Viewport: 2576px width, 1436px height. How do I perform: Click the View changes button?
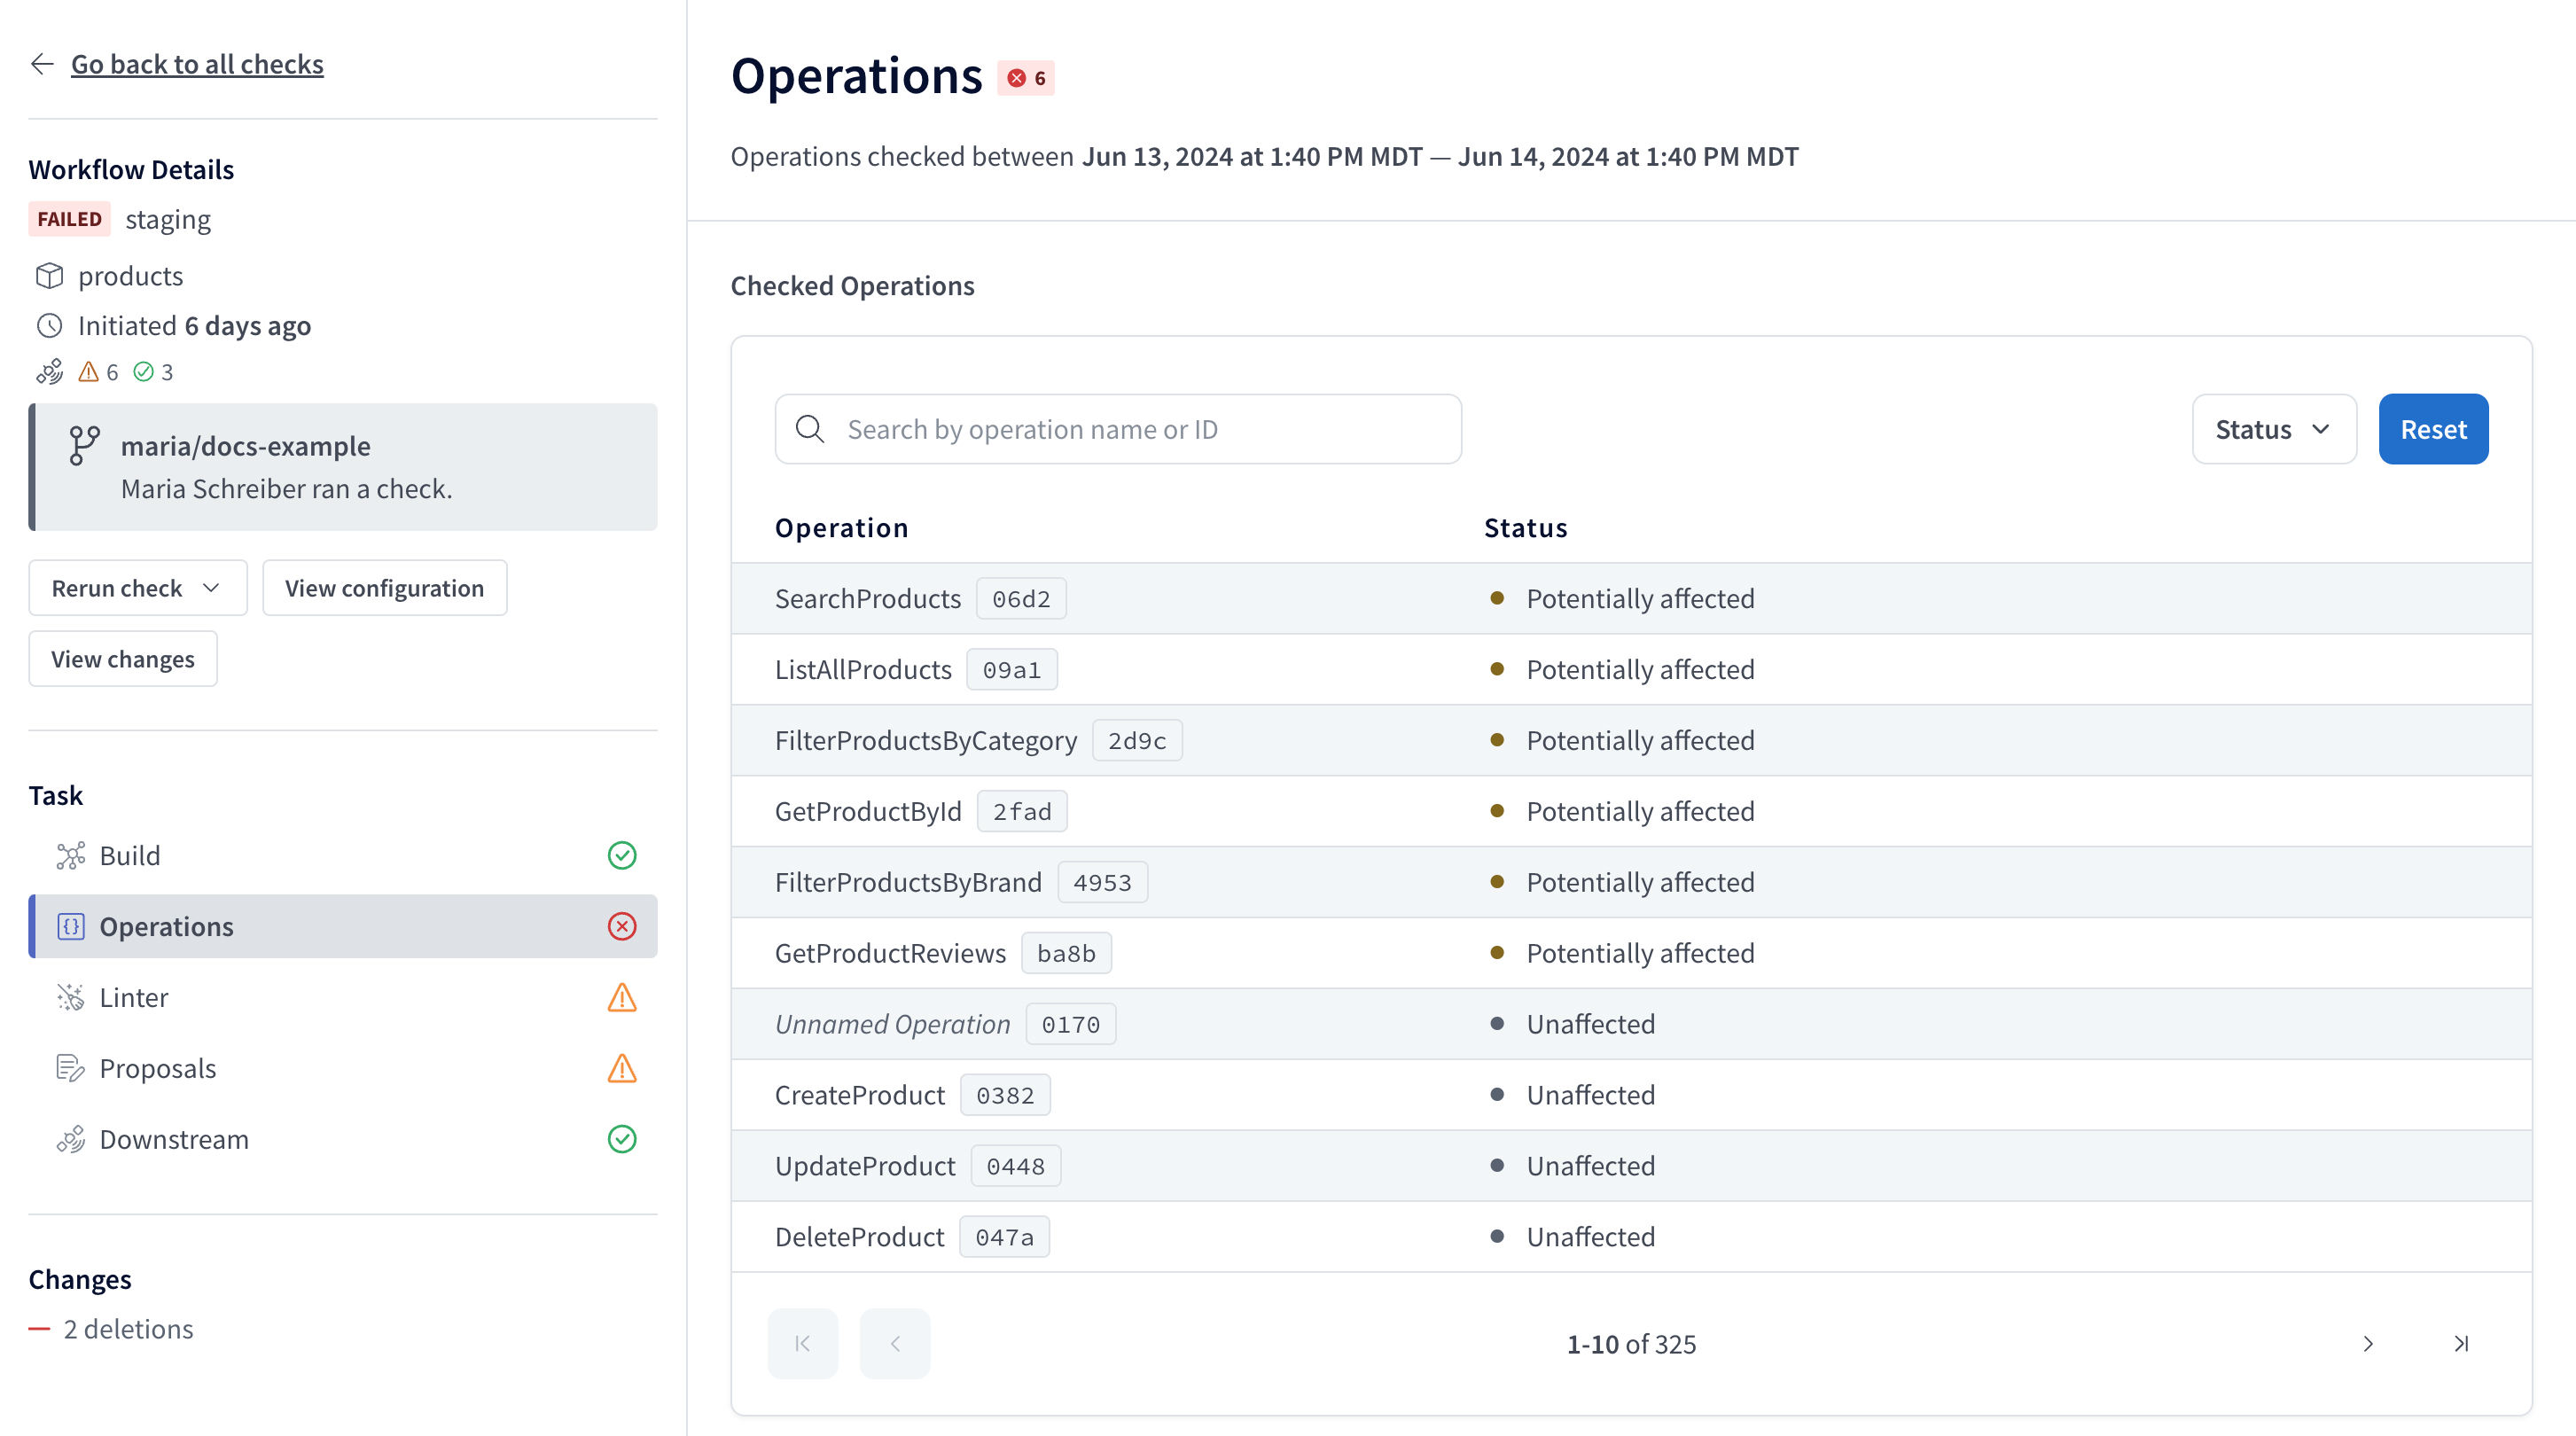pyautogui.click(x=123, y=659)
